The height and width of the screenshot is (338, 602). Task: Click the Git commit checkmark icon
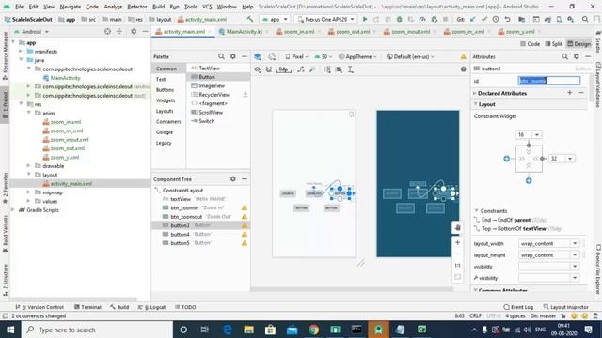click(484, 19)
